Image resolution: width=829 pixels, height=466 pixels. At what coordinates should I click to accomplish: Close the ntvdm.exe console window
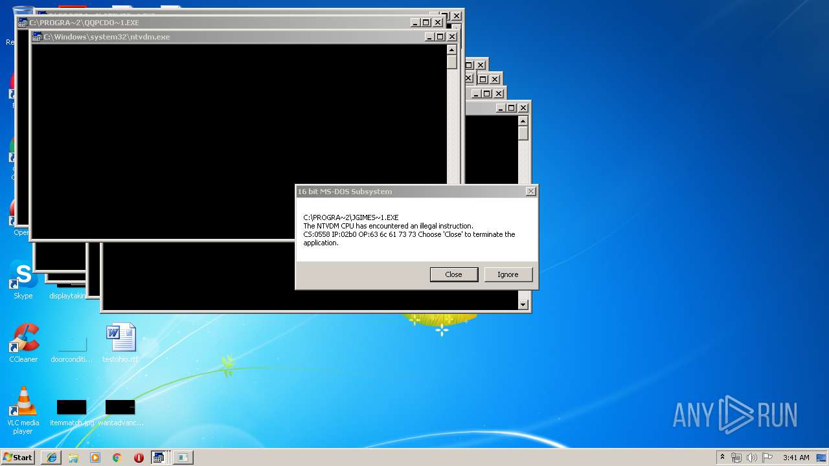451,37
